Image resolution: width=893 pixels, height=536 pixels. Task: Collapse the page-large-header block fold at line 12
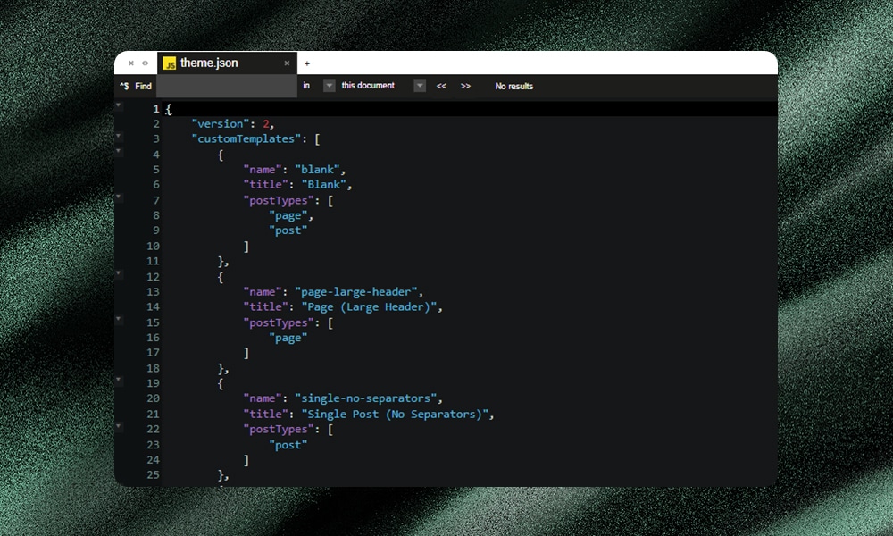[119, 276]
